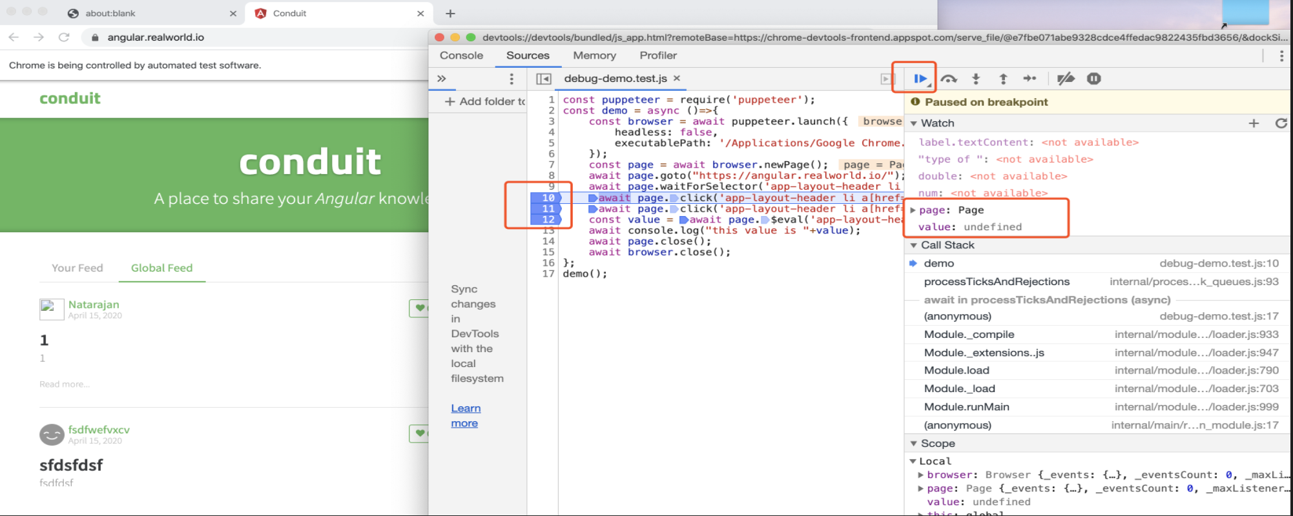Select processTicksAndRejections call stack frame

click(x=1098, y=282)
